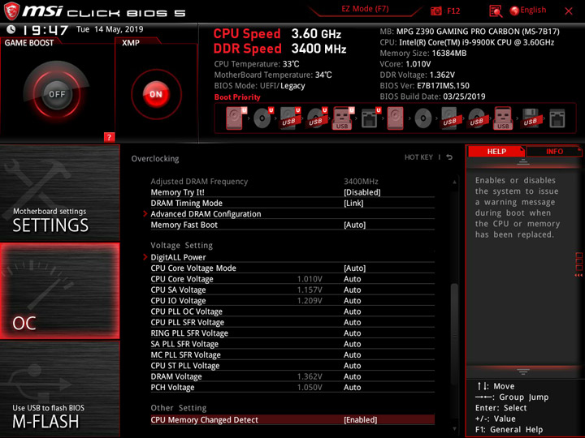
Task: Select the UEFI USB CD/DVD boot icon
Action: tap(317, 118)
